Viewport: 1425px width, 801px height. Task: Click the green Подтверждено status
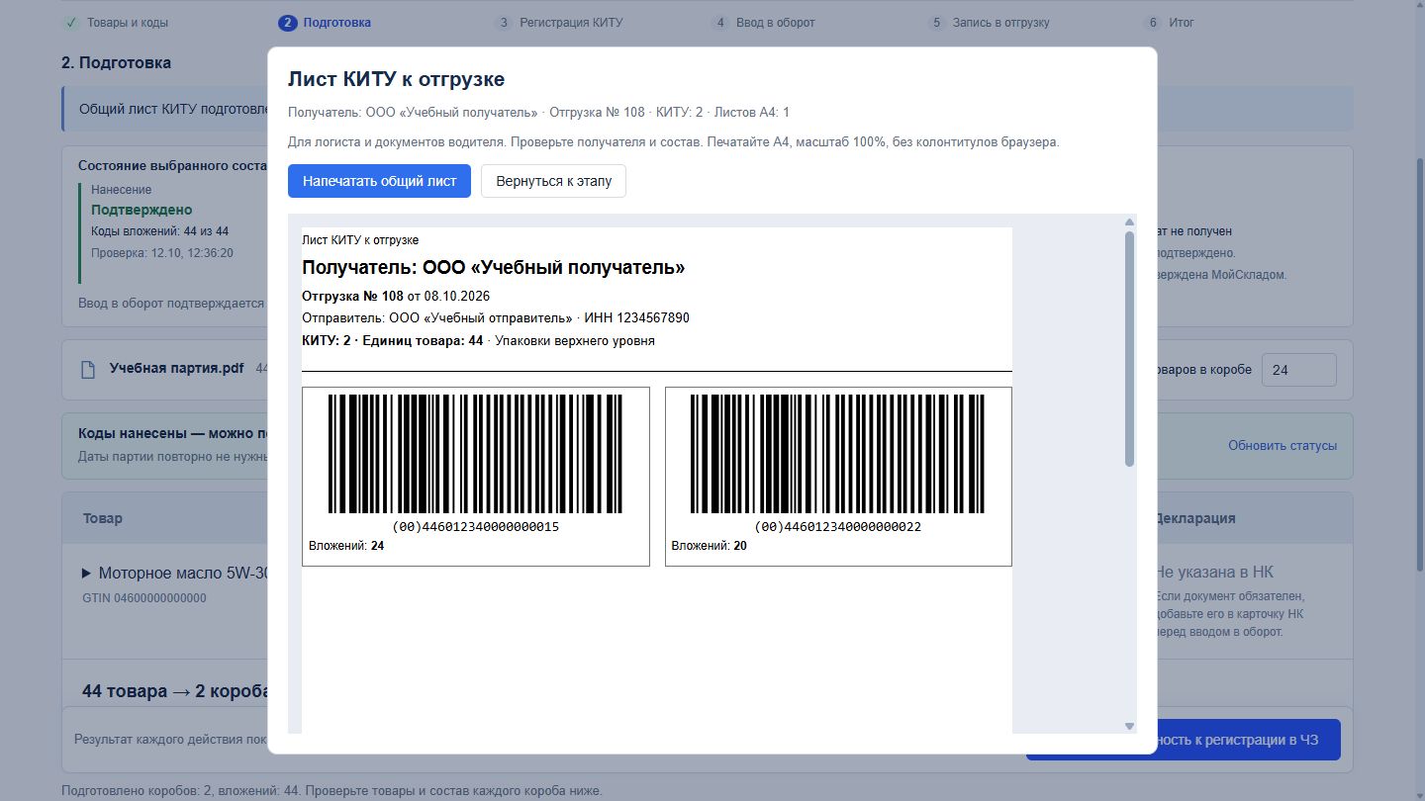pos(142,210)
